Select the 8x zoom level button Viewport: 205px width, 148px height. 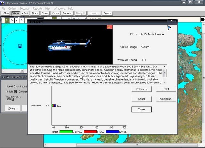22,20
